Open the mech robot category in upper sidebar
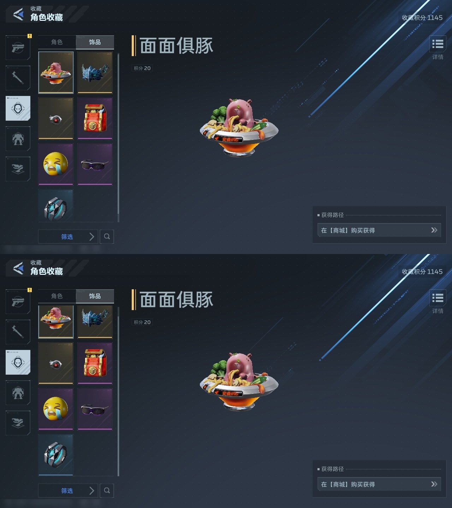The image size is (452, 508). 18,139
